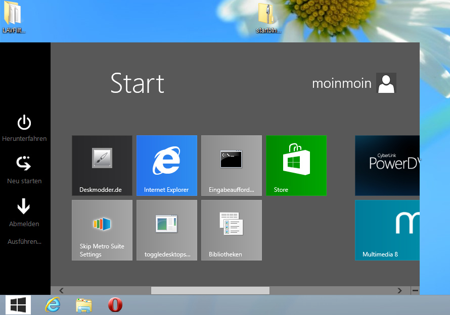Open the Eingabeaufforderung command prompt tile
This screenshot has width=450, height=315.
click(232, 166)
